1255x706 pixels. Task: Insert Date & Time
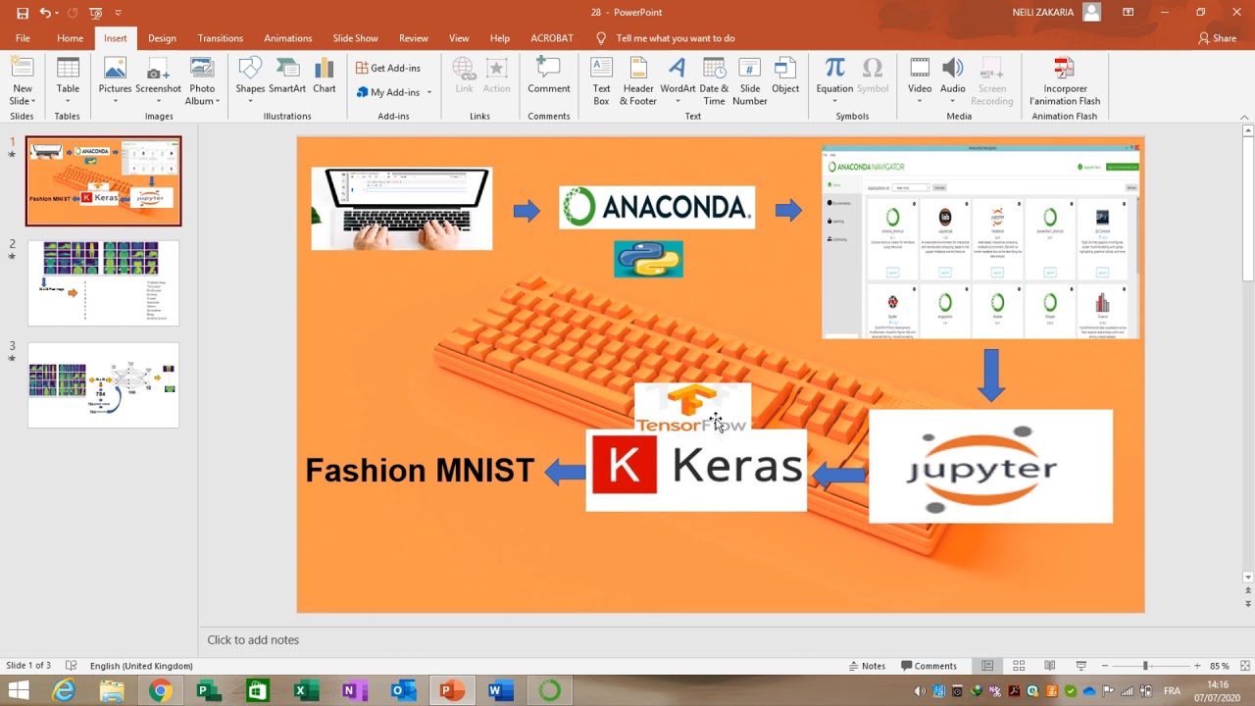[x=714, y=81]
